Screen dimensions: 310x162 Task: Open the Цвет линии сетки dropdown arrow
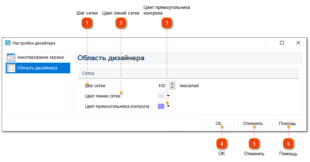(x=169, y=96)
